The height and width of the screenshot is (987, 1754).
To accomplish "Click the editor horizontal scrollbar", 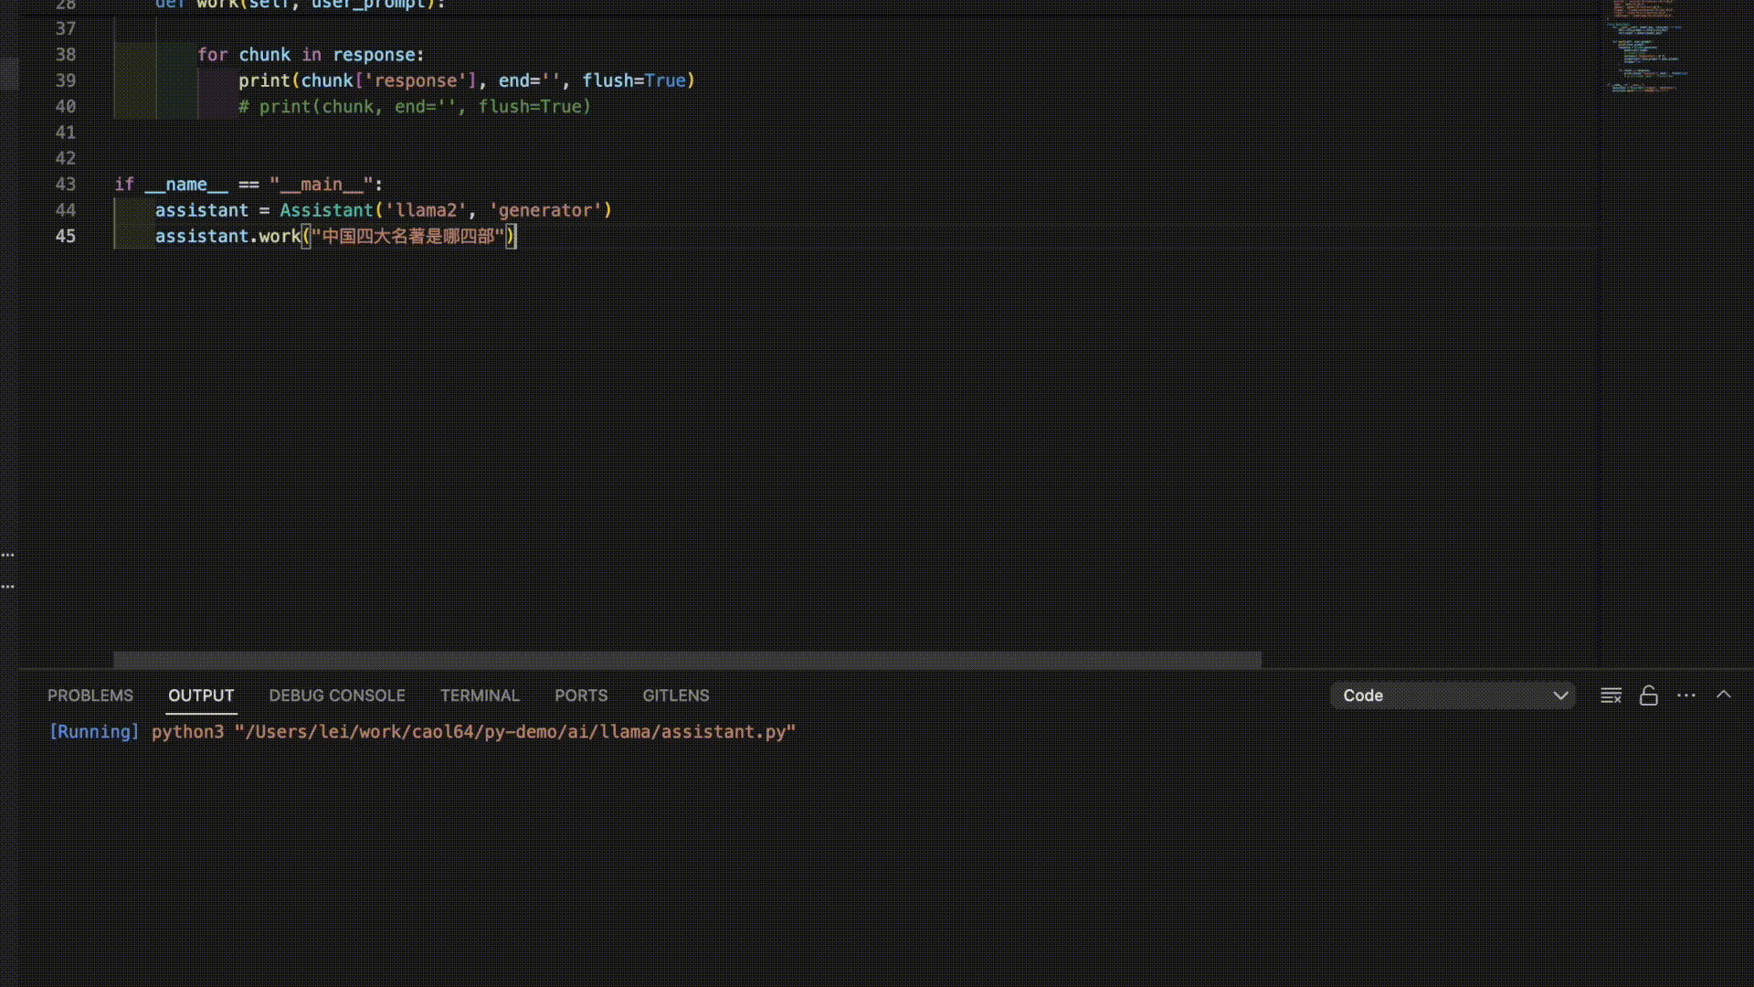I will click(686, 659).
